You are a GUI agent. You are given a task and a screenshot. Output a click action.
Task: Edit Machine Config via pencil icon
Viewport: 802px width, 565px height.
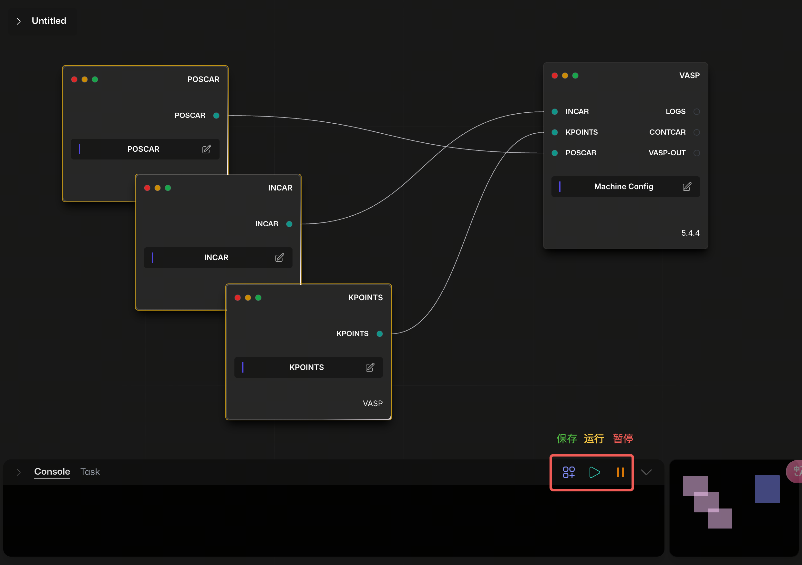point(686,187)
